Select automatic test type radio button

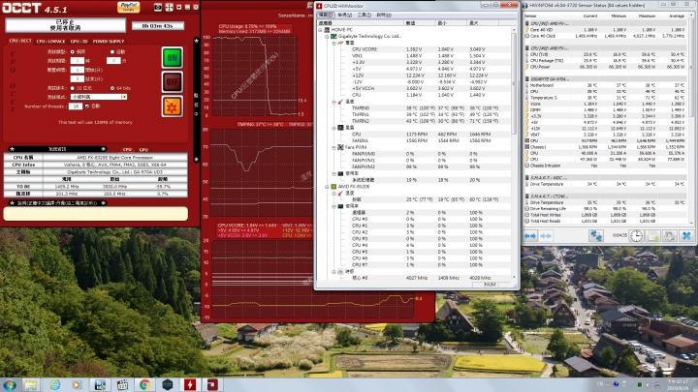coord(111,52)
